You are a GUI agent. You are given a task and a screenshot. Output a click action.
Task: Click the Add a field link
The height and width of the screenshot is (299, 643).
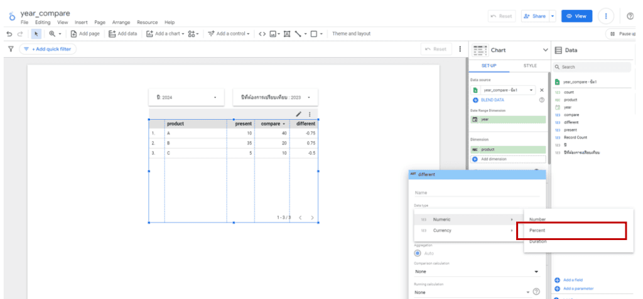pyautogui.click(x=574, y=280)
